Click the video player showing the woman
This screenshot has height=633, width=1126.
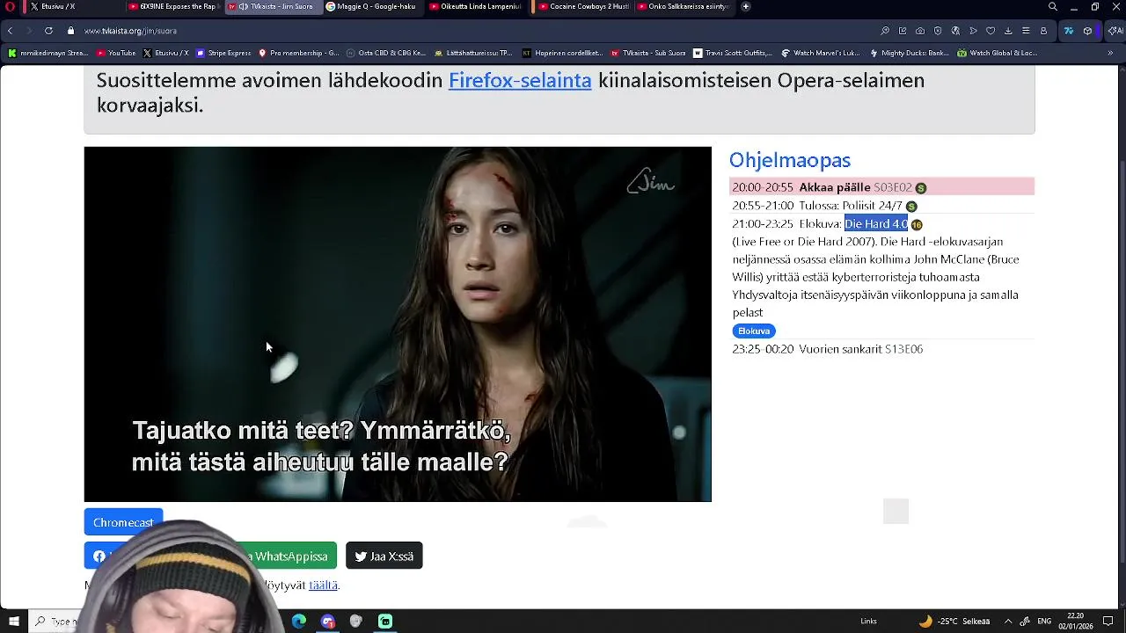pyautogui.click(x=398, y=324)
